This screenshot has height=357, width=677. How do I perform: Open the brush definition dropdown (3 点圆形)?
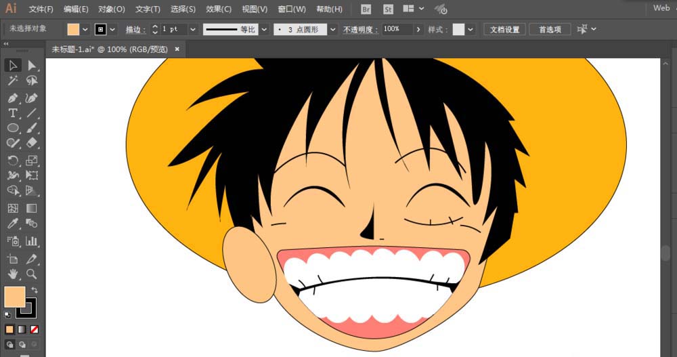coord(333,29)
